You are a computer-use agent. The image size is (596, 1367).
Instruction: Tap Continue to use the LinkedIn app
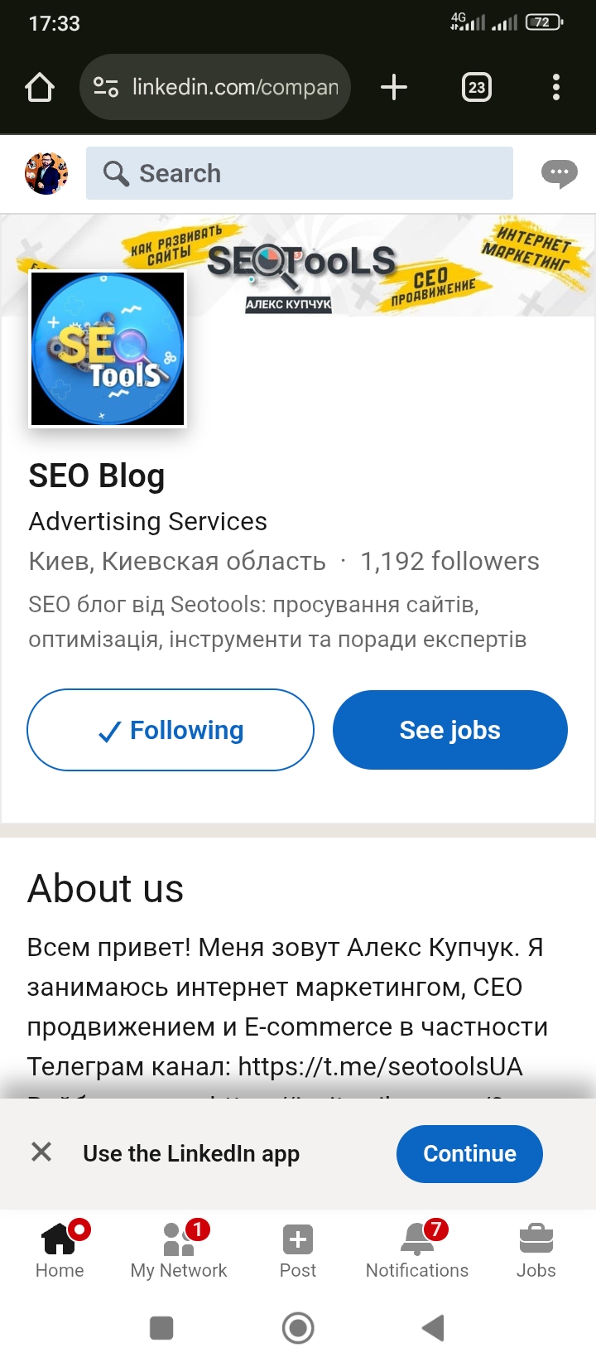(x=469, y=1153)
